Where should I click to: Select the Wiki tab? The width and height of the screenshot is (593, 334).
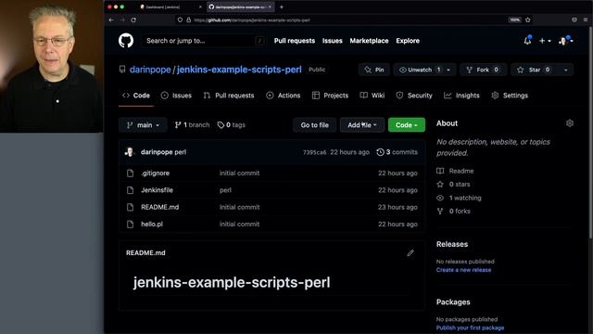coord(372,96)
